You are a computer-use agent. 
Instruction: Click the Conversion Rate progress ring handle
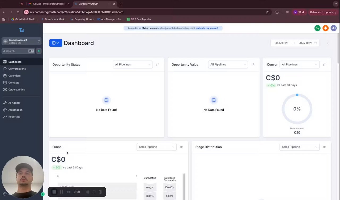[297, 95]
